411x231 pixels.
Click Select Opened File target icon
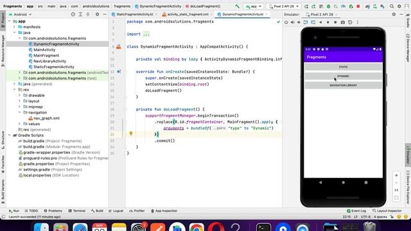73,14
